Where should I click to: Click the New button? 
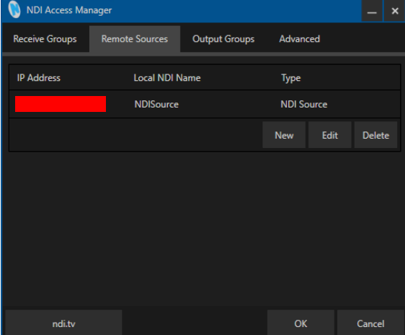point(284,135)
